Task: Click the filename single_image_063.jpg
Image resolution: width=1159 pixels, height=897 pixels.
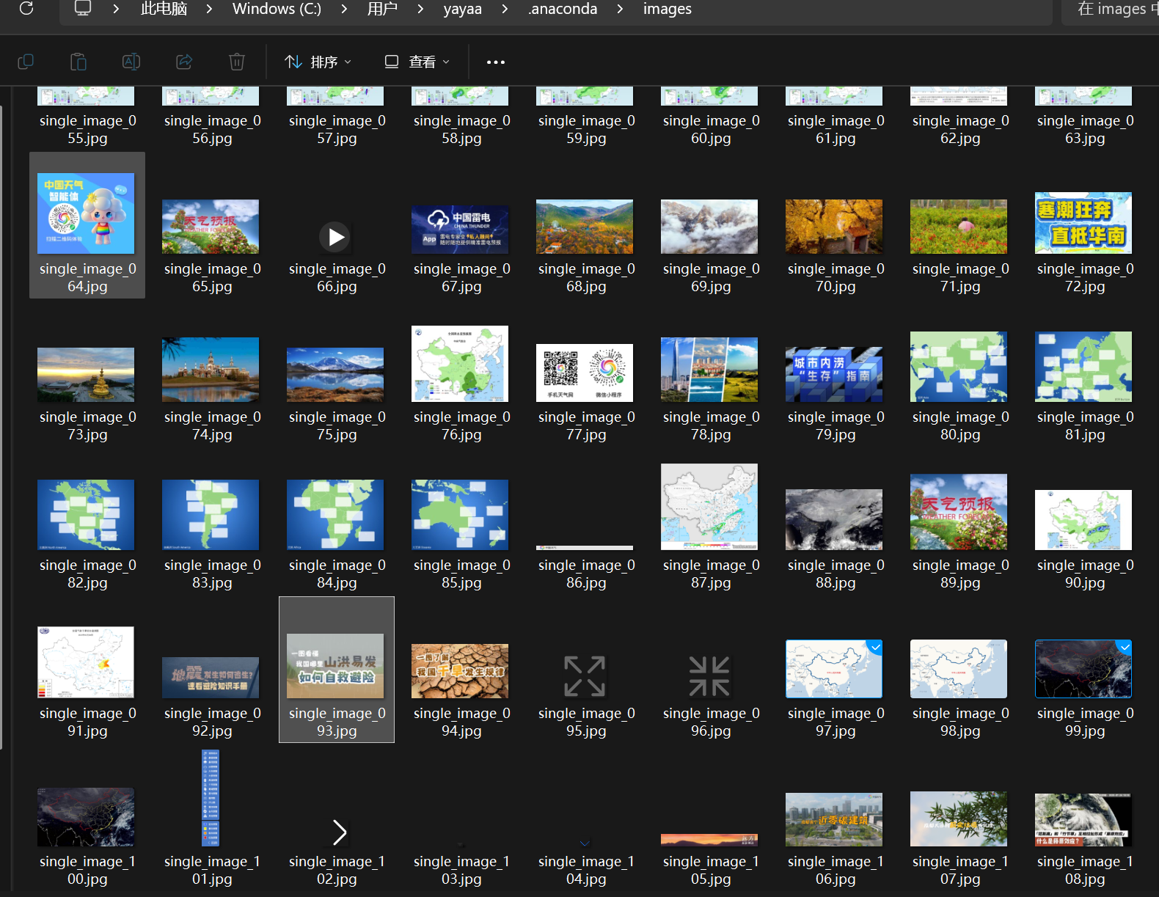Action: pyautogui.click(x=1085, y=129)
